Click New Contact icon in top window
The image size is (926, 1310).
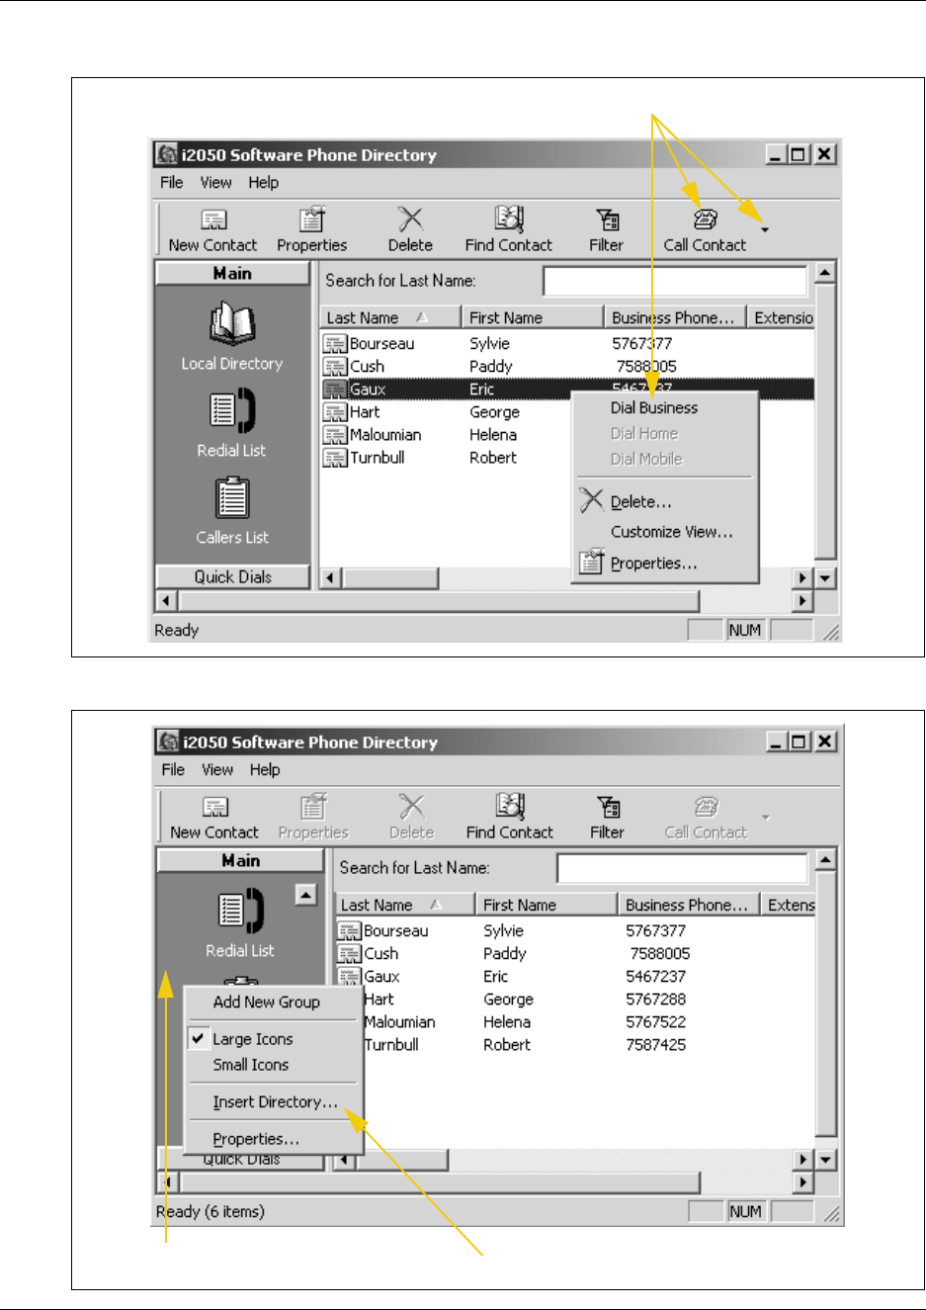[213, 219]
